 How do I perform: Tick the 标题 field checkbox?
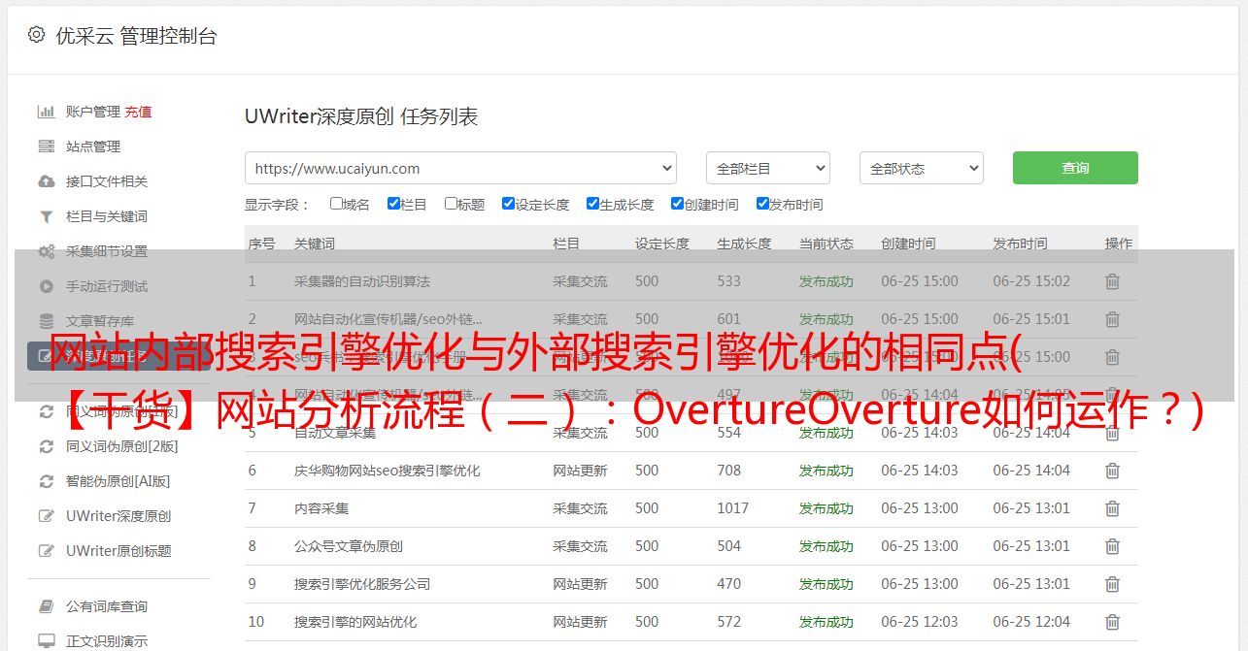click(x=451, y=204)
